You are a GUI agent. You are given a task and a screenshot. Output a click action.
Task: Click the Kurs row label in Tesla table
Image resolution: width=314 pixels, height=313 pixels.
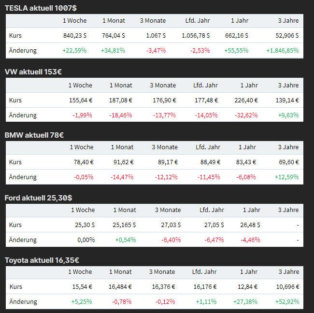coord(15,35)
